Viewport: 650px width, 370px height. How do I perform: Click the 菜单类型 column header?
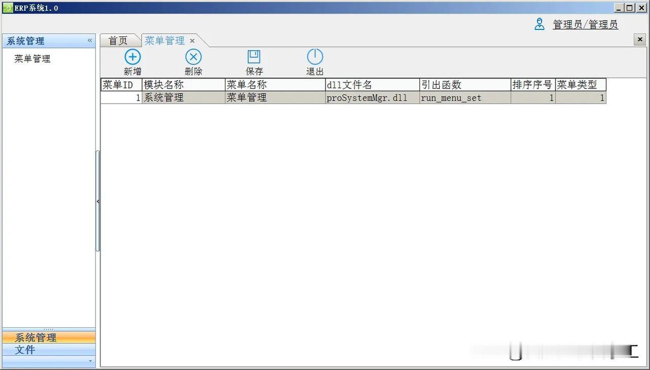[x=581, y=85]
